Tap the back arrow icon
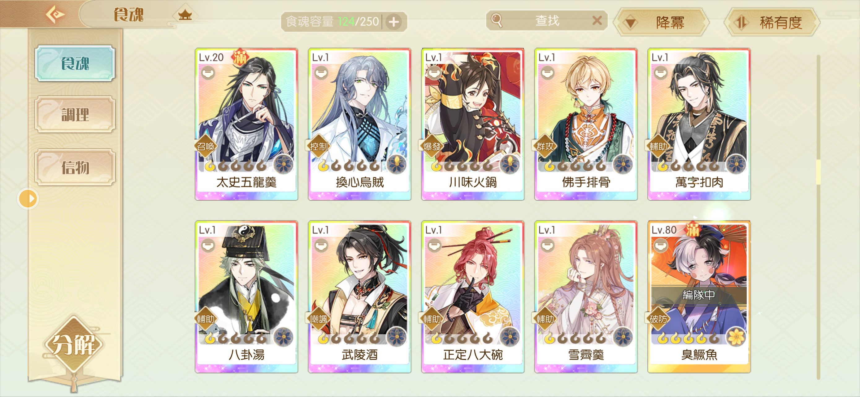860x397 pixels. pyautogui.click(x=55, y=14)
